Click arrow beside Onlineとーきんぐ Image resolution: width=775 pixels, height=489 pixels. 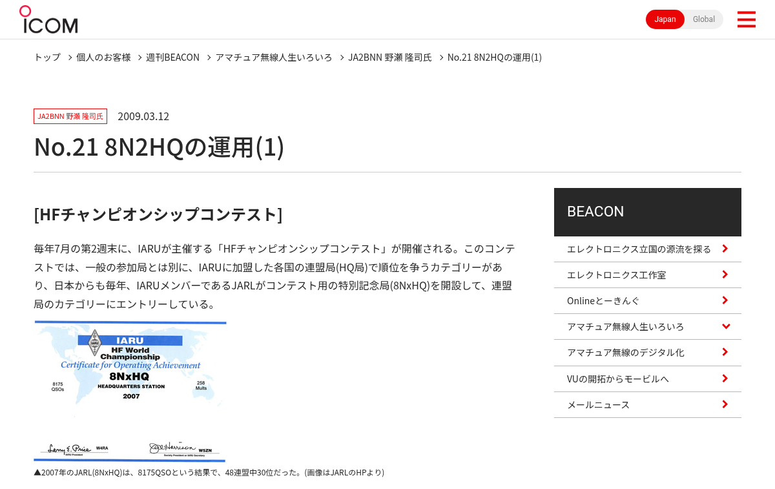(x=725, y=300)
